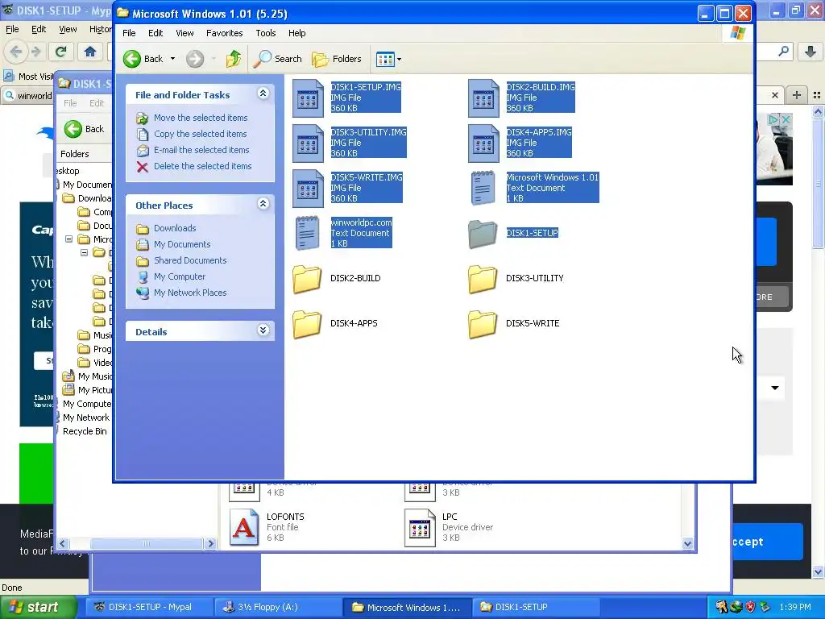This screenshot has height=619, width=825.
Task: Click Copy the selected items
Action: pyautogui.click(x=200, y=134)
